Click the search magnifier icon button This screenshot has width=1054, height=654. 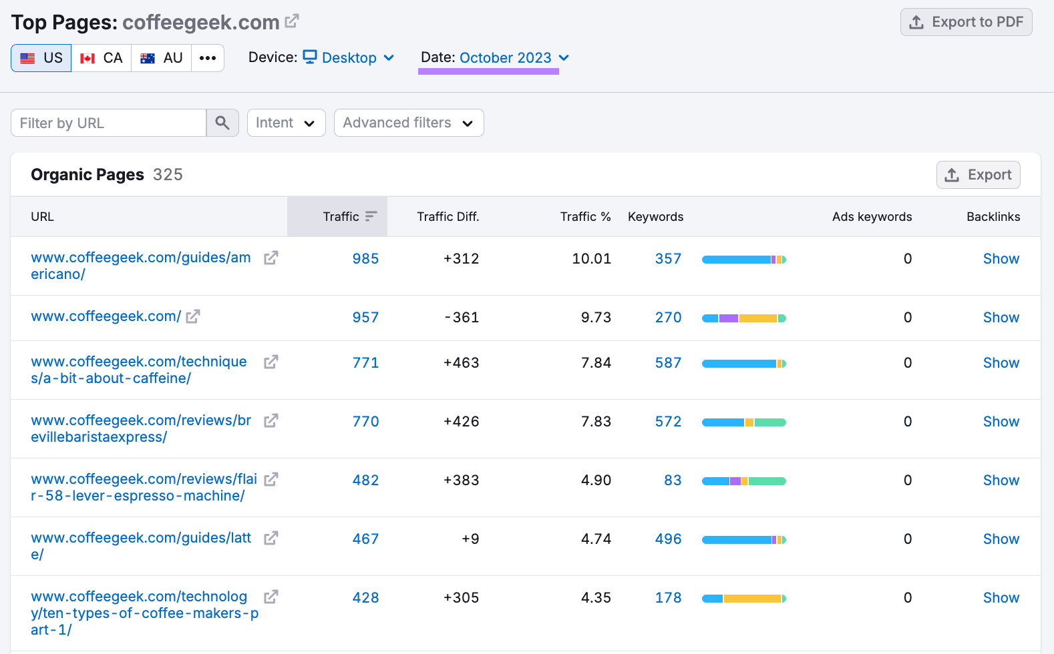[x=222, y=123]
